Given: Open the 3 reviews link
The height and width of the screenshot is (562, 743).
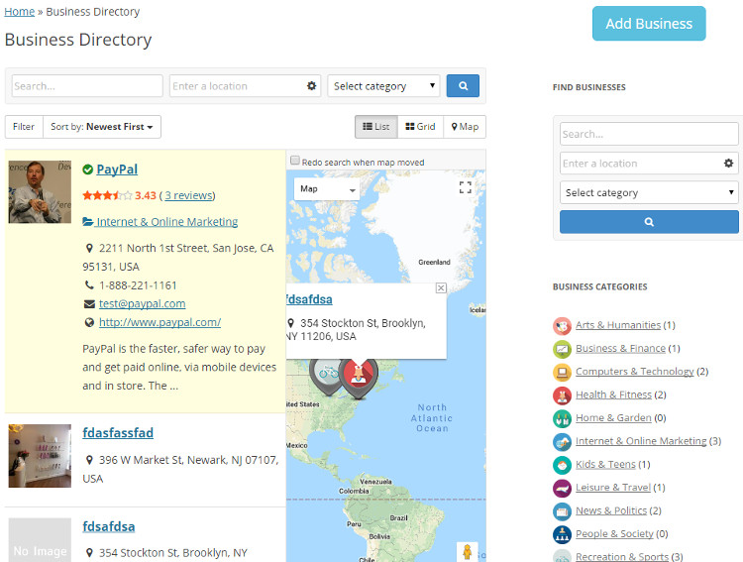Looking at the screenshot, I should (x=188, y=195).
